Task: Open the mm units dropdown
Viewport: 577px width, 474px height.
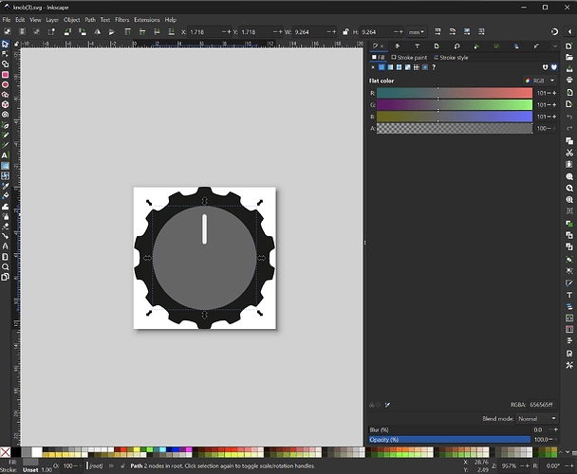Action: click(417, 32)
